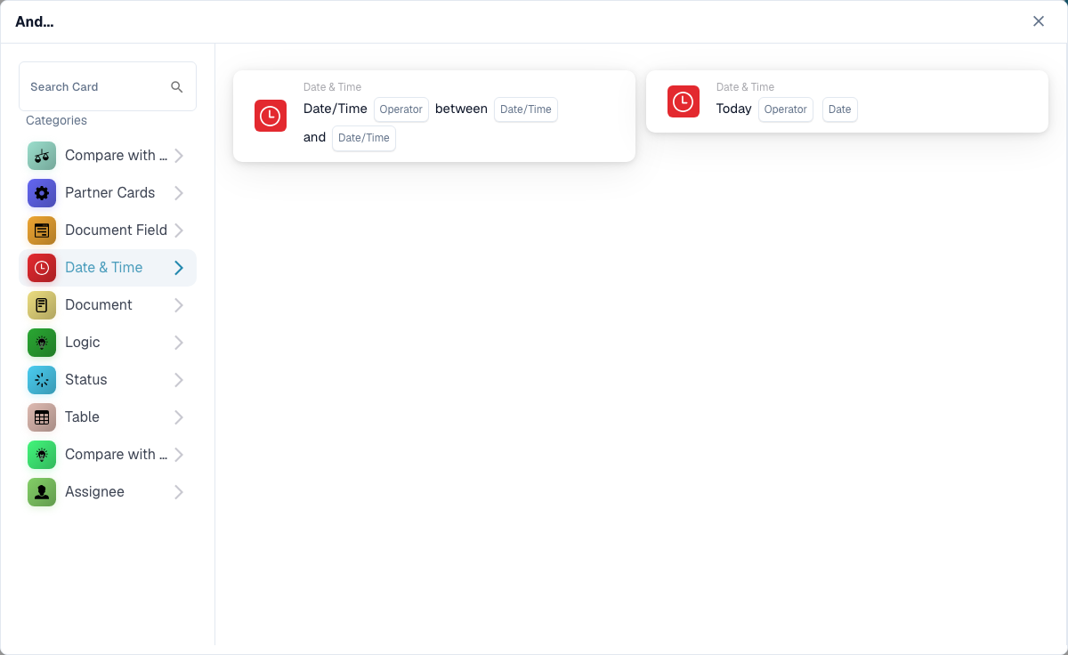
Task: Click the Assignee person icon
Action: [42, 492]
